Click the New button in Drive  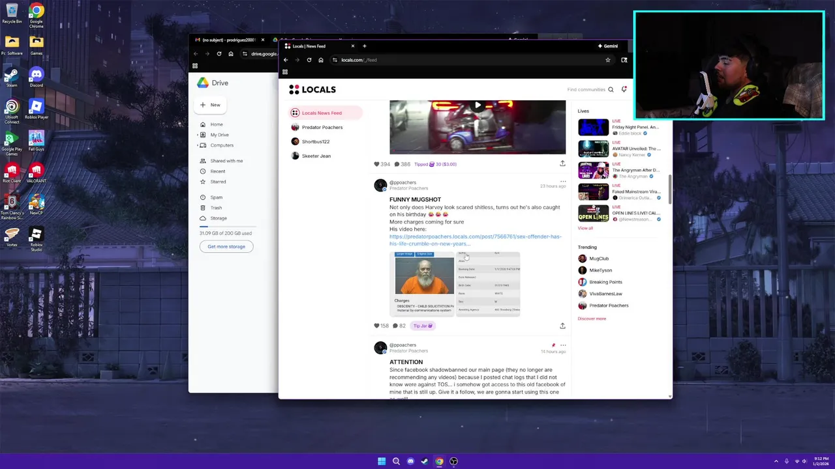point(211,104)
